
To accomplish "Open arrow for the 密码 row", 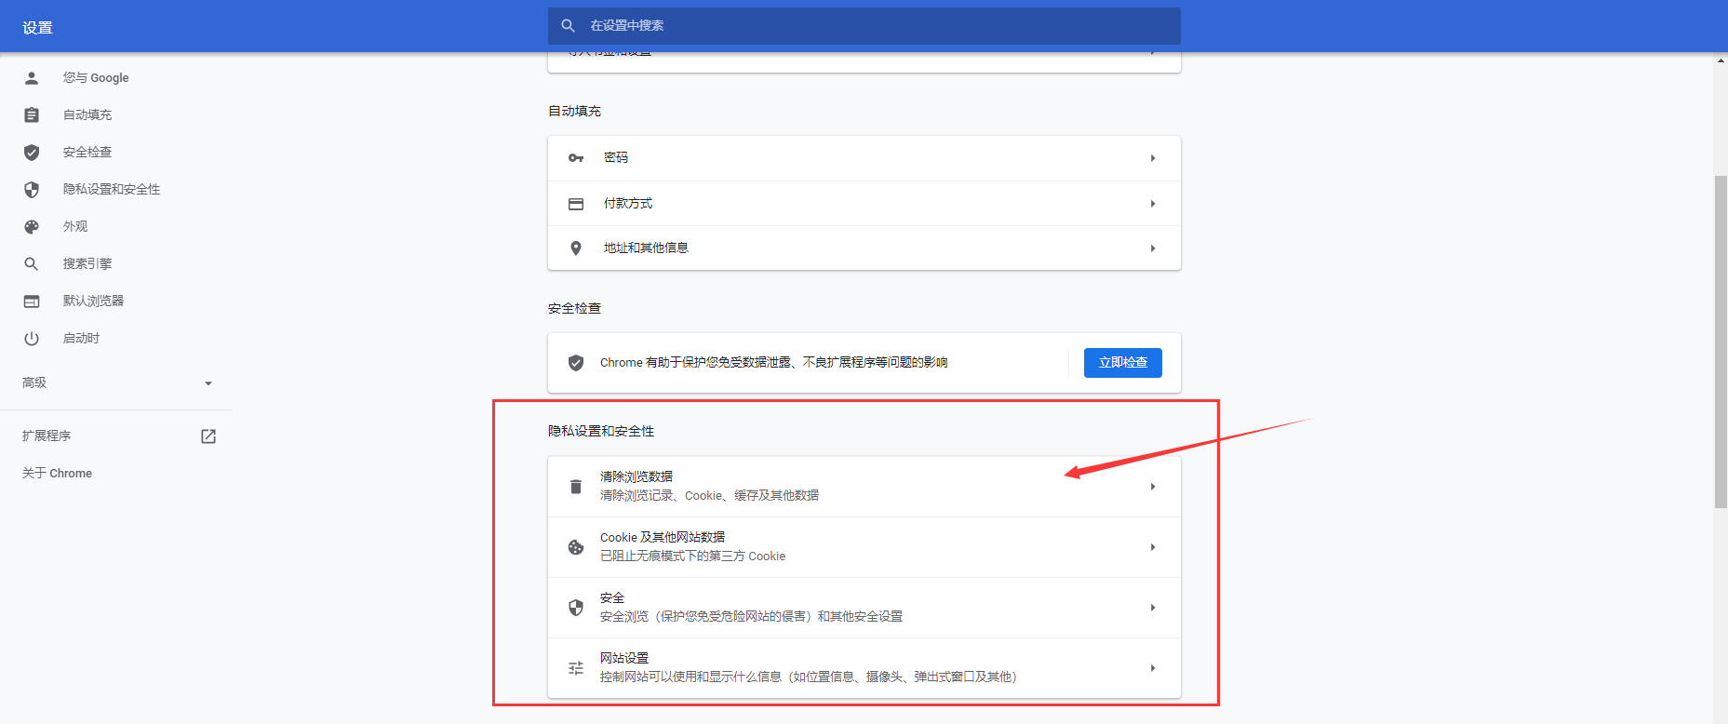I will click(1153, 158).
